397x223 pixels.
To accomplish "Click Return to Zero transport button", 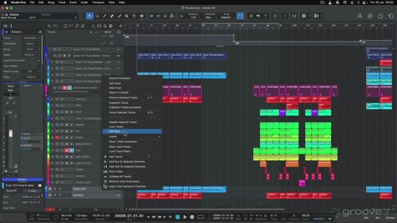I will click(x=170, y=217).
